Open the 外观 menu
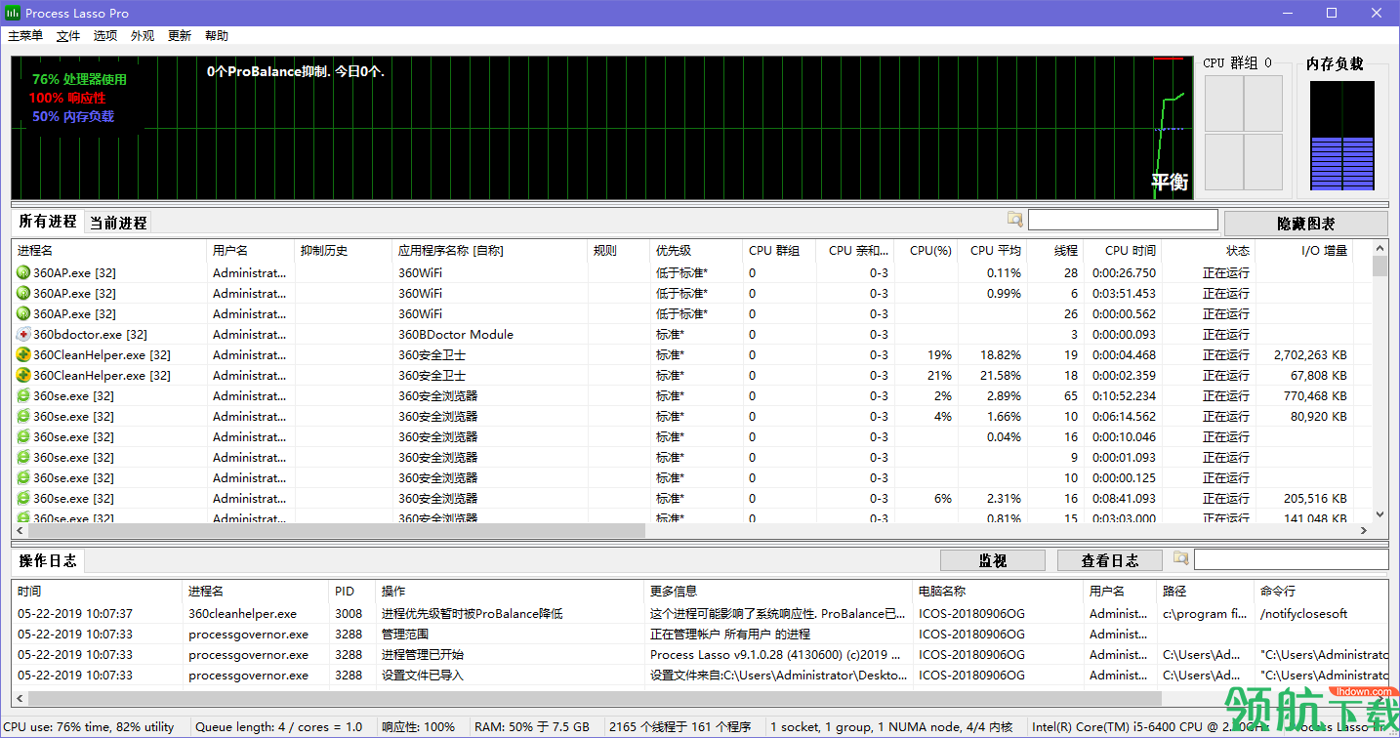The height and width of the screenshot is (738, 1400). click(143, 36)
